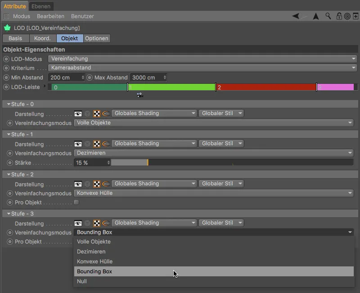Click the checkerboard texture icon in Stufe - 0

coord(97,114)
